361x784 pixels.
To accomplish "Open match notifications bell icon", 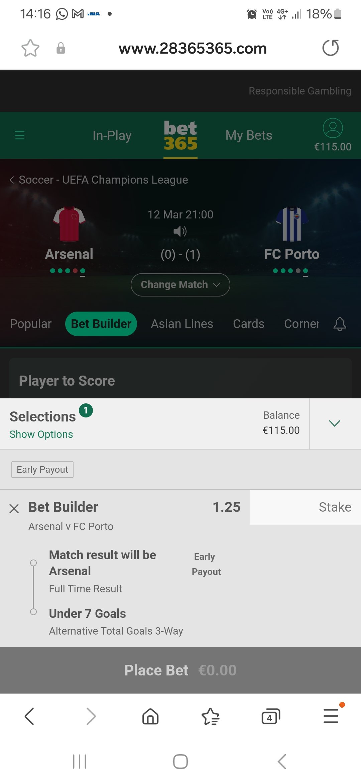I will coord(340,324).
